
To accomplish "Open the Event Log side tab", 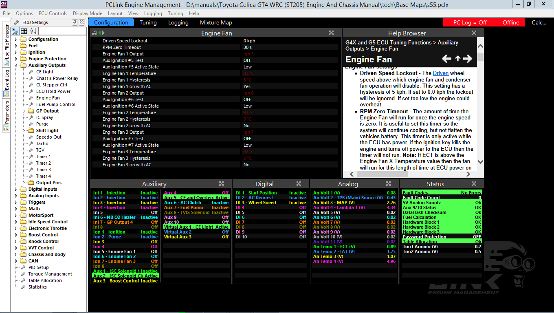I will [x=7, y=84].
